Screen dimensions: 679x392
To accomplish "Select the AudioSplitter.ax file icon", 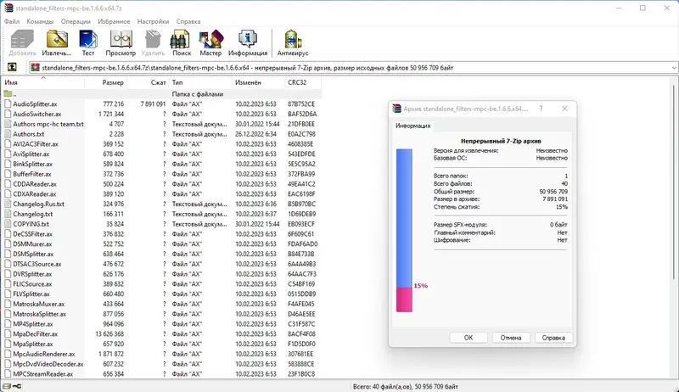I will pyautogui.click(x=8, y=104).
